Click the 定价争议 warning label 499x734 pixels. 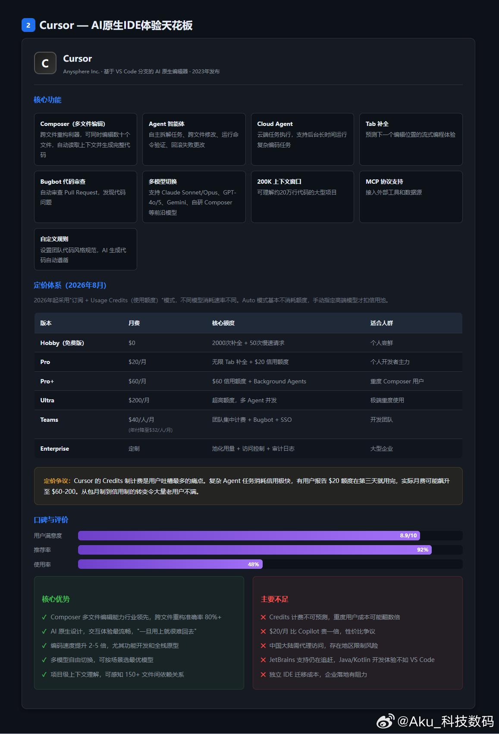coord(57,481)
